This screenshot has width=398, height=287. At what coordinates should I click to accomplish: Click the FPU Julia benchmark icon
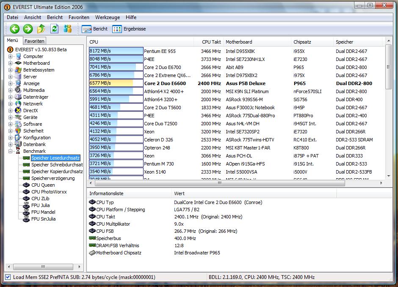point(26,205)
